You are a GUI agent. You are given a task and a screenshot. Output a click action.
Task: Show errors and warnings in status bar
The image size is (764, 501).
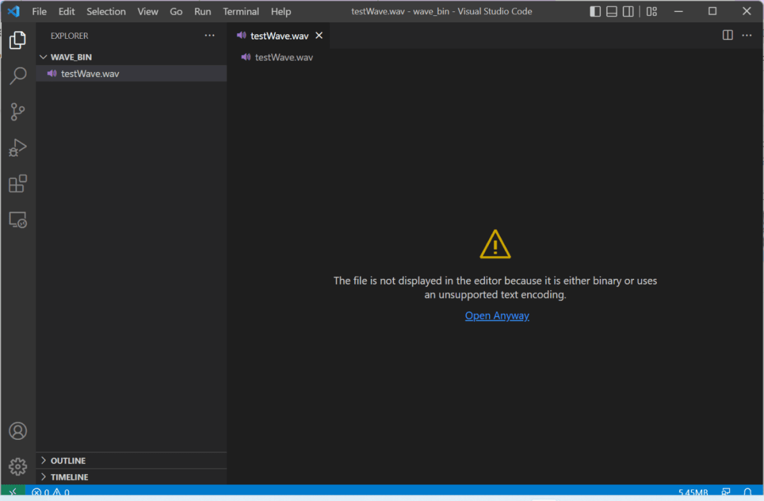[x=50, y=492]
